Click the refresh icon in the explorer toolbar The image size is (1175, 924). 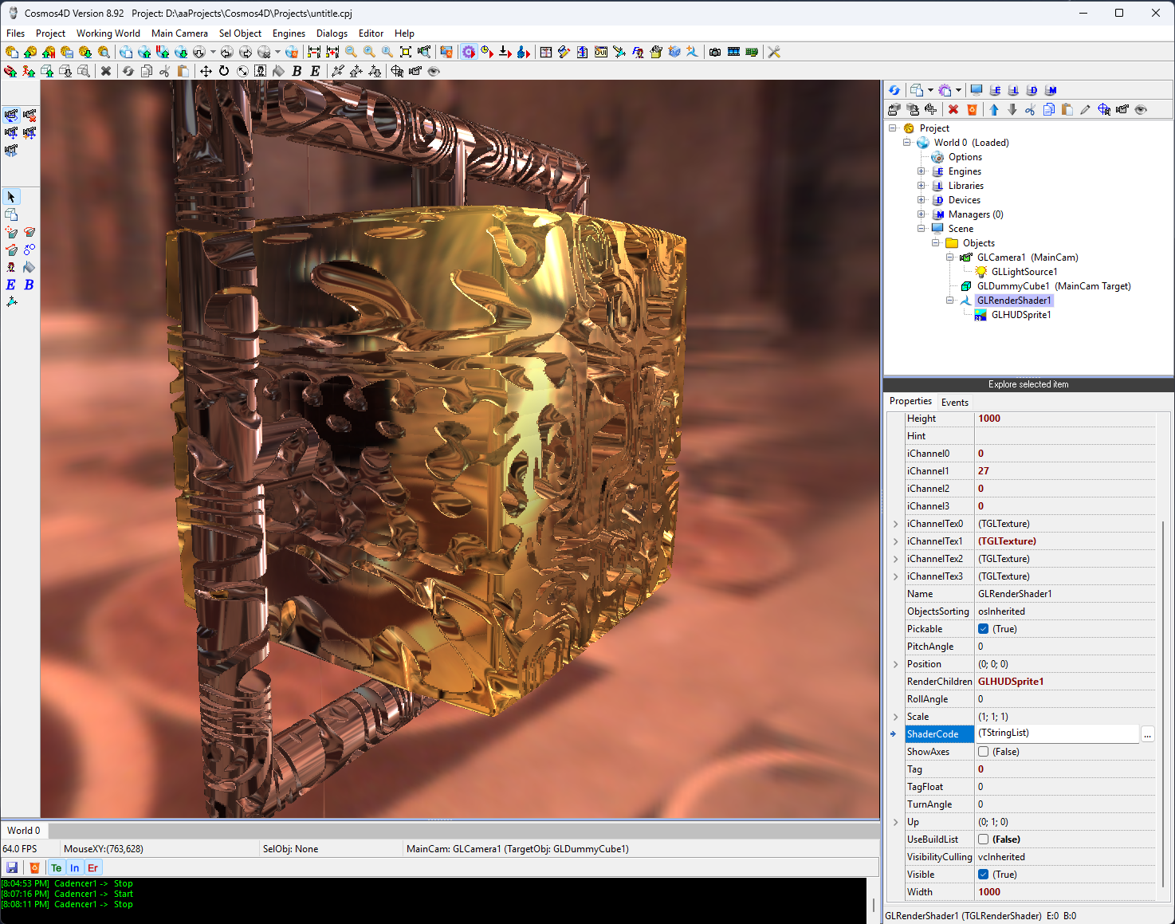[x=894, y=90]
